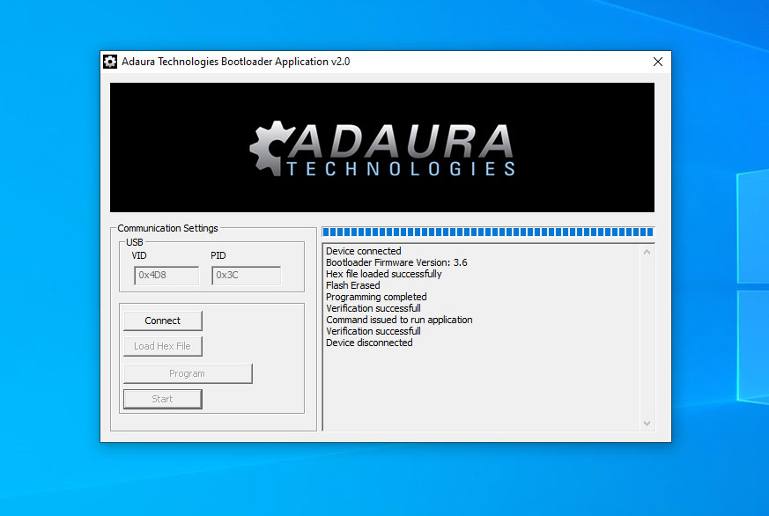Click the "Device disconnected" log entry
This screenshot has height=516, width=769.
[x=369, y=343]
